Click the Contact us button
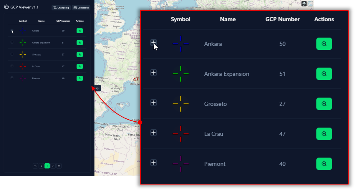 tap(81, 8)
